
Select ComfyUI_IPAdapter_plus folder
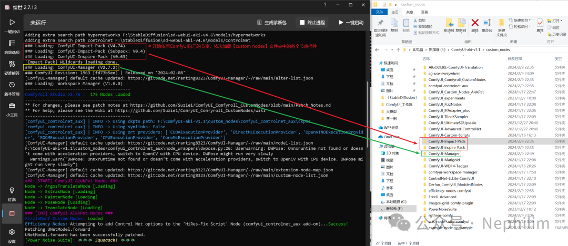pyautogui.click(x=449, y=110)
